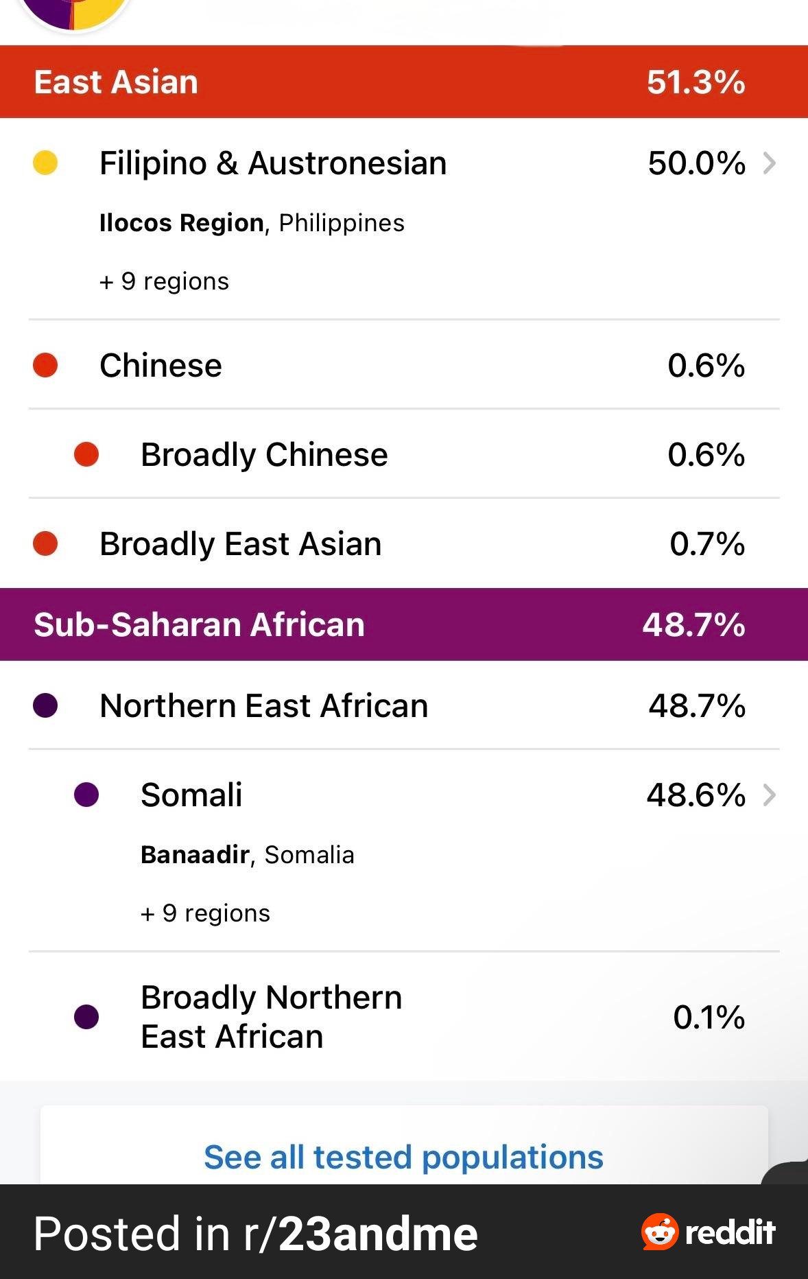Click dot beside Broadly Northern East African
Image resolution: width=808 pixels, height=1279 pixels.
(86, 1017)
